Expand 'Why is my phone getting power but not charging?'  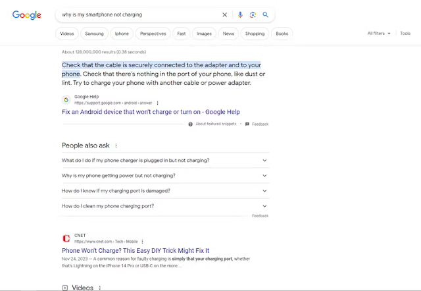tap(165, 176)
